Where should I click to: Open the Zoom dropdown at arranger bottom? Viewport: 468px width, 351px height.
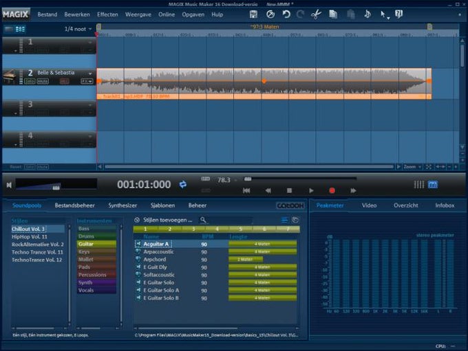[412, 167]
